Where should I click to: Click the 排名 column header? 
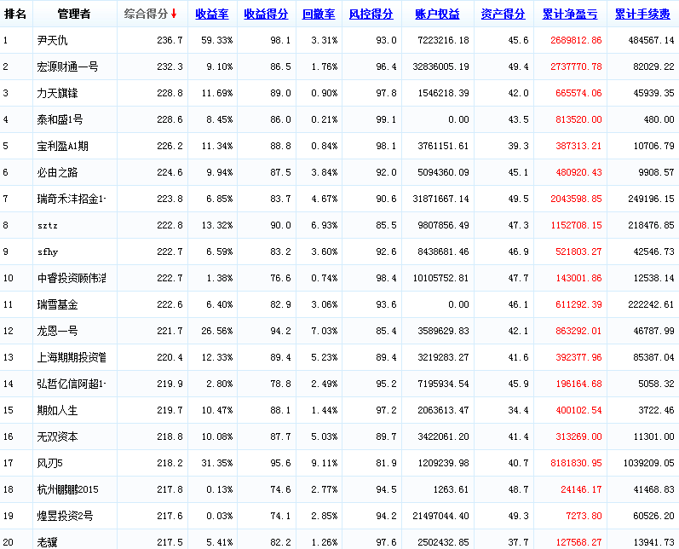tap(15, 14)
